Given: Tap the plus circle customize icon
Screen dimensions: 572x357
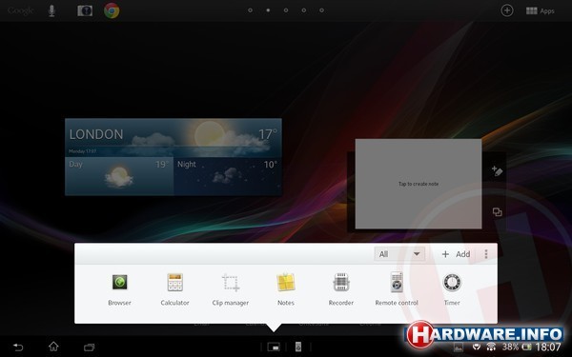Looking at the screenshot, I should click(x=507, y=10).
